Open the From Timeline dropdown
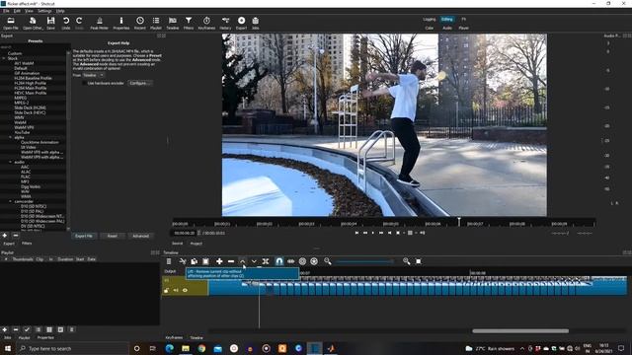This screenshot has height=355, width=632. tap(94, 75)
